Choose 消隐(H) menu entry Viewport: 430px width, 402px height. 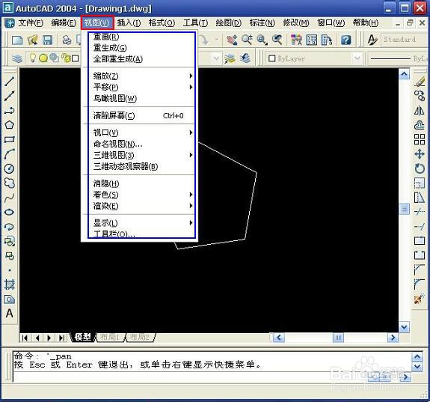[141, 183]
